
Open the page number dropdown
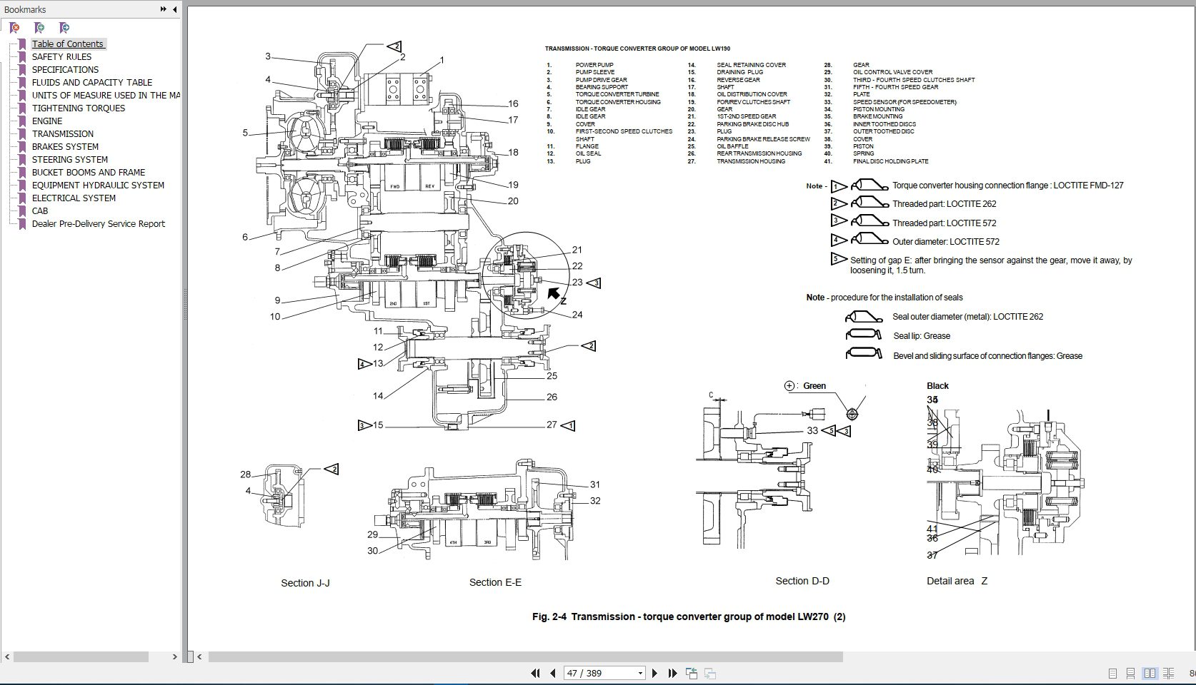point(640,673)
